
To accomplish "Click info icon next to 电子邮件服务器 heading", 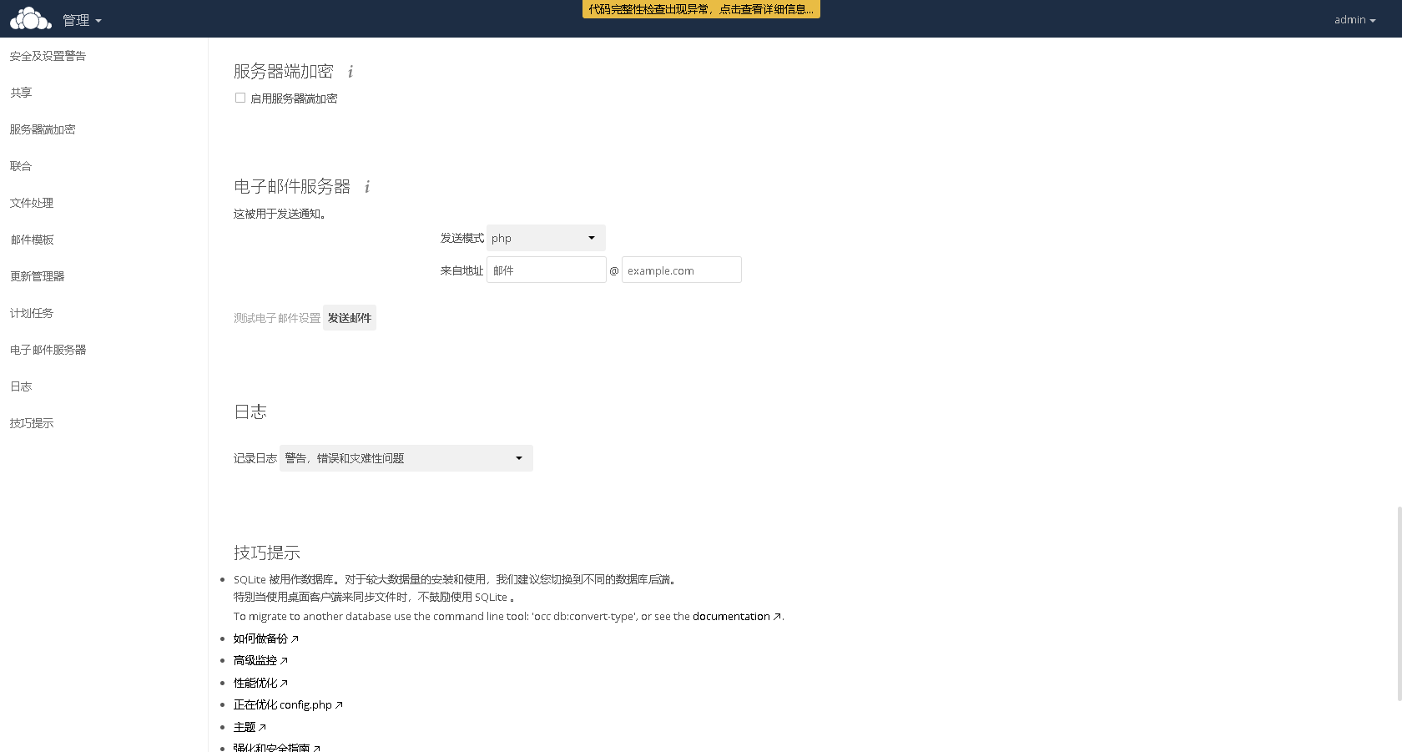I will pos(367,187).
